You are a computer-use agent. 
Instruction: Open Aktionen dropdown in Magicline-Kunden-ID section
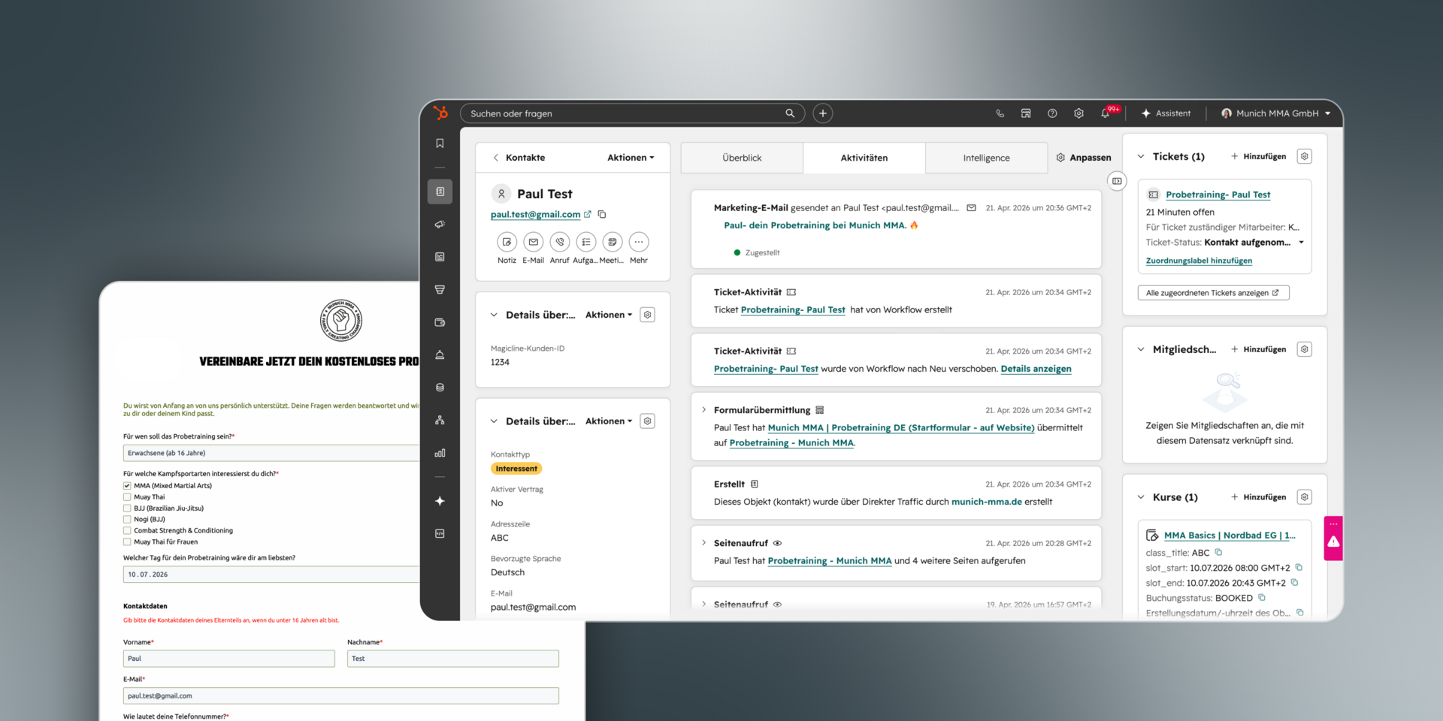pos(609,315)
